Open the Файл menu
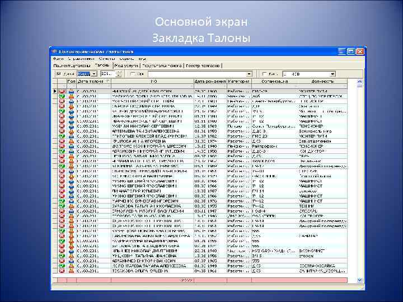The image size is (403, 302). (58, 59)
